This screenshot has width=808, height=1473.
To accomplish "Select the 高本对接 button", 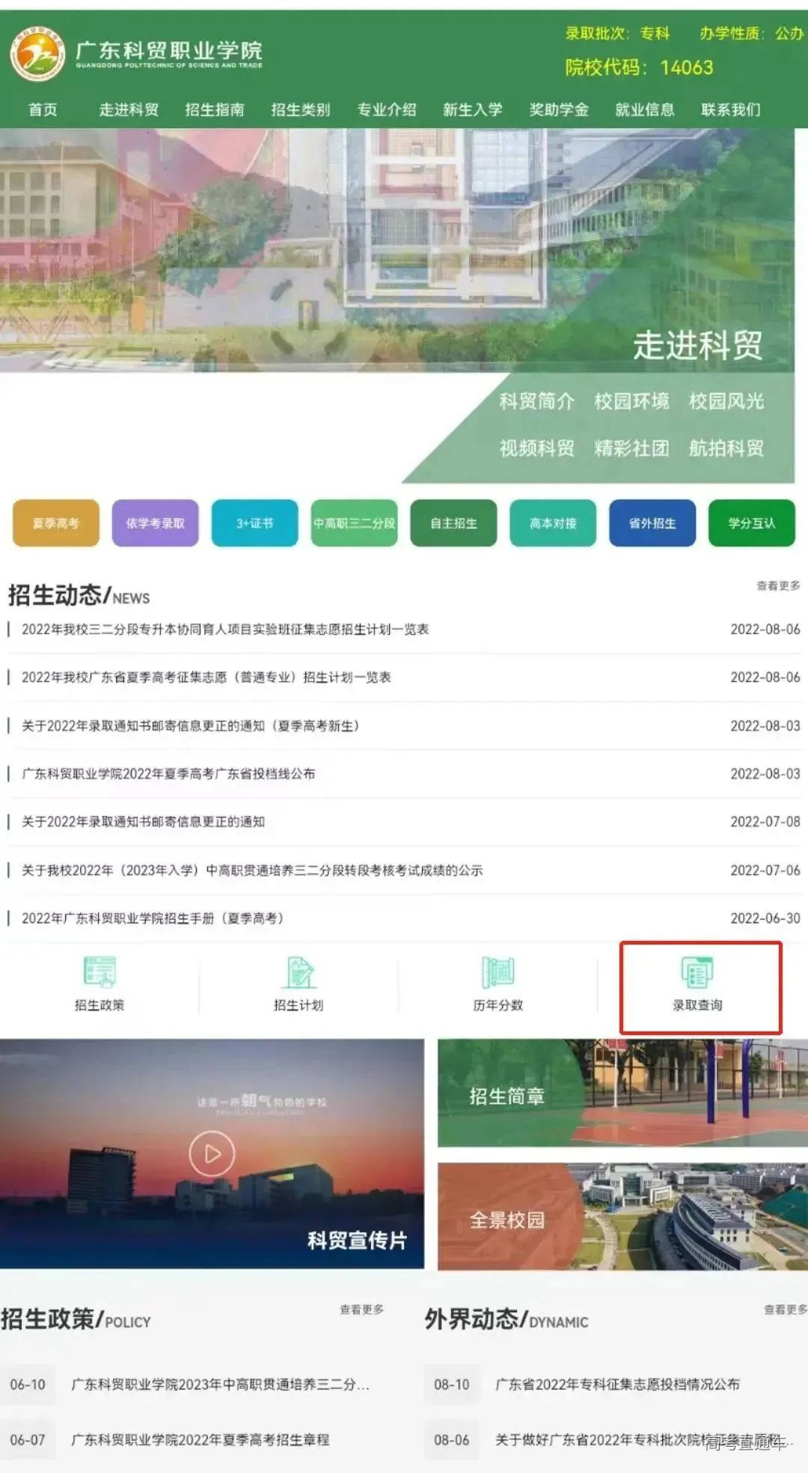I will pyautogui.click(x=553, y=523).
